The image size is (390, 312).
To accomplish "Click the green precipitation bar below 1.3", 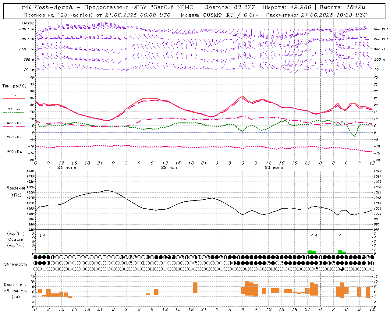I will tap(312, 252).
